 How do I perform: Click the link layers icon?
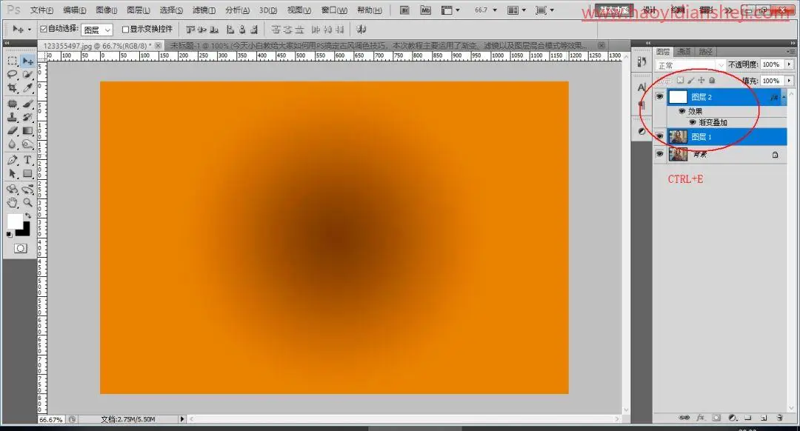tap(684, 417)
